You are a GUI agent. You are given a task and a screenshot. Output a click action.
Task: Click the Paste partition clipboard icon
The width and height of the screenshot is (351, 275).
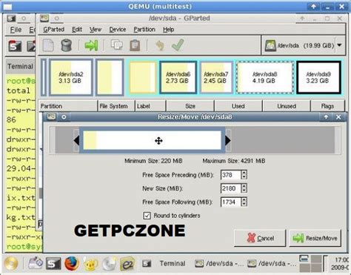coord(135,45)
